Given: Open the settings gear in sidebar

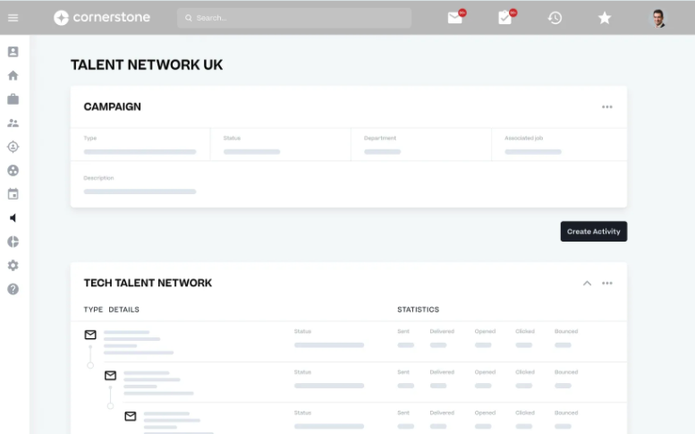Looking at the screenshot, I should point(13,266).
